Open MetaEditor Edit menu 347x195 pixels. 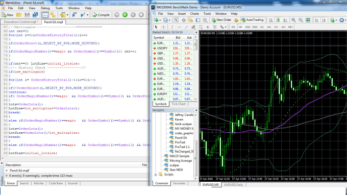point(20,8)
